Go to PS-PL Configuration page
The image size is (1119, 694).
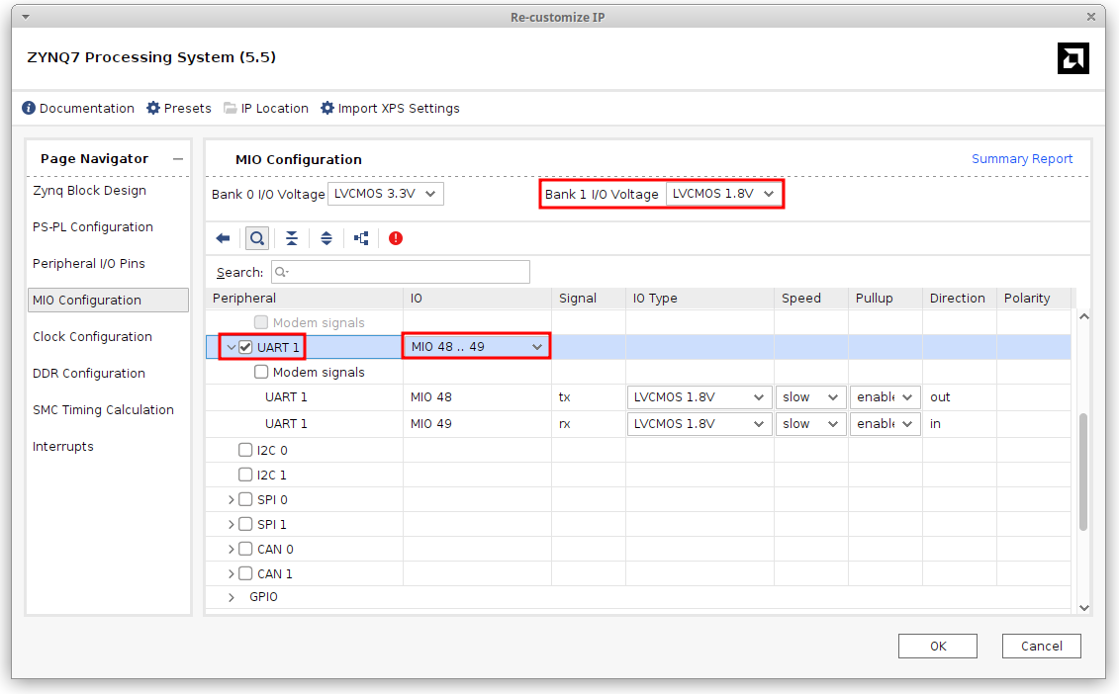[x=93, y=226]
